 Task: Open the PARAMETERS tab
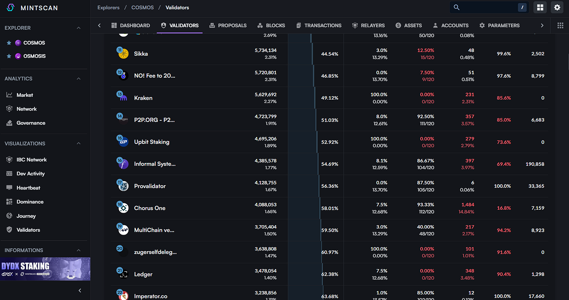500,25
